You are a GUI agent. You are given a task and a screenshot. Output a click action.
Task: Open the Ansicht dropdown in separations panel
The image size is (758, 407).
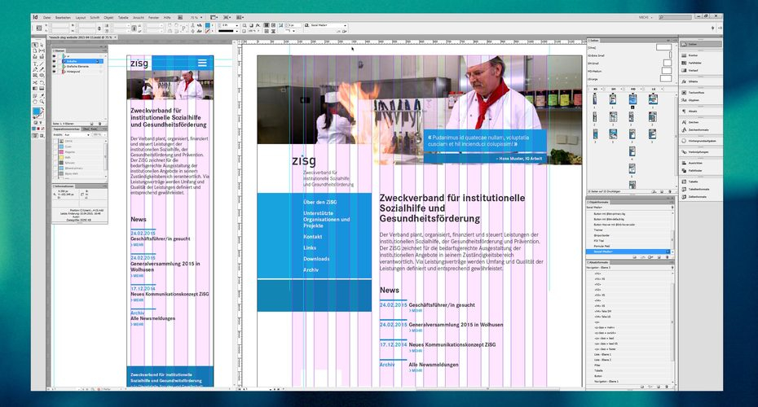point(77,134)
